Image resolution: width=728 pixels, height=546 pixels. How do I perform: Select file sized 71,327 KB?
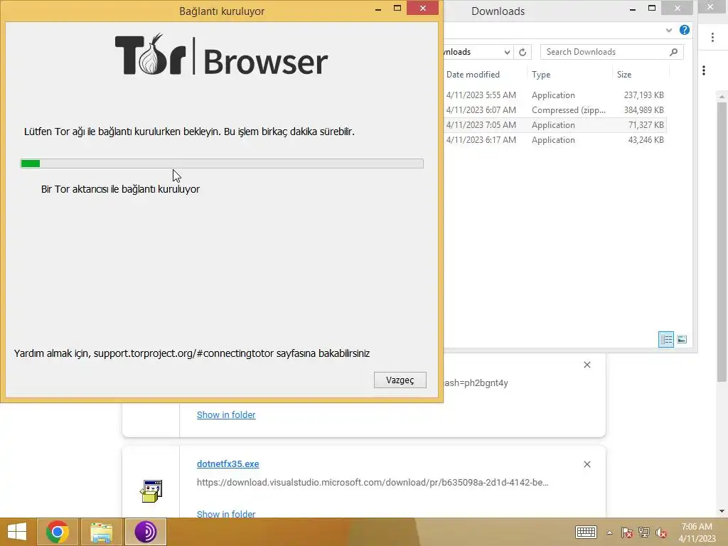[x=555, y=125]
